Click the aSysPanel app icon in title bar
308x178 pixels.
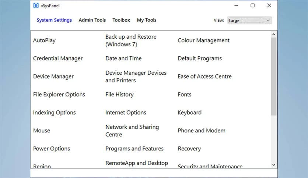36,6
